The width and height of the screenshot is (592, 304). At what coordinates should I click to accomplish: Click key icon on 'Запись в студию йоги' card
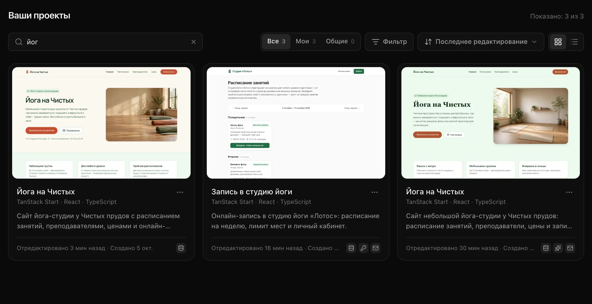coord(363,248)
